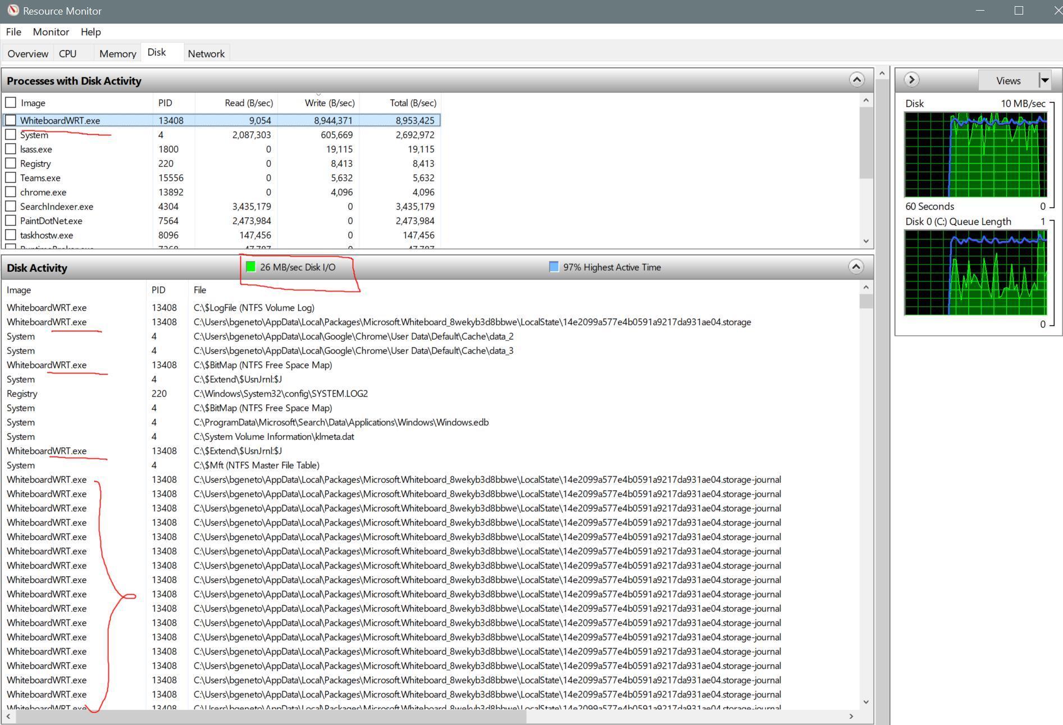
Task: Tick the WhiteboardWRT.exe process checkbox
Action: point(11,120)
